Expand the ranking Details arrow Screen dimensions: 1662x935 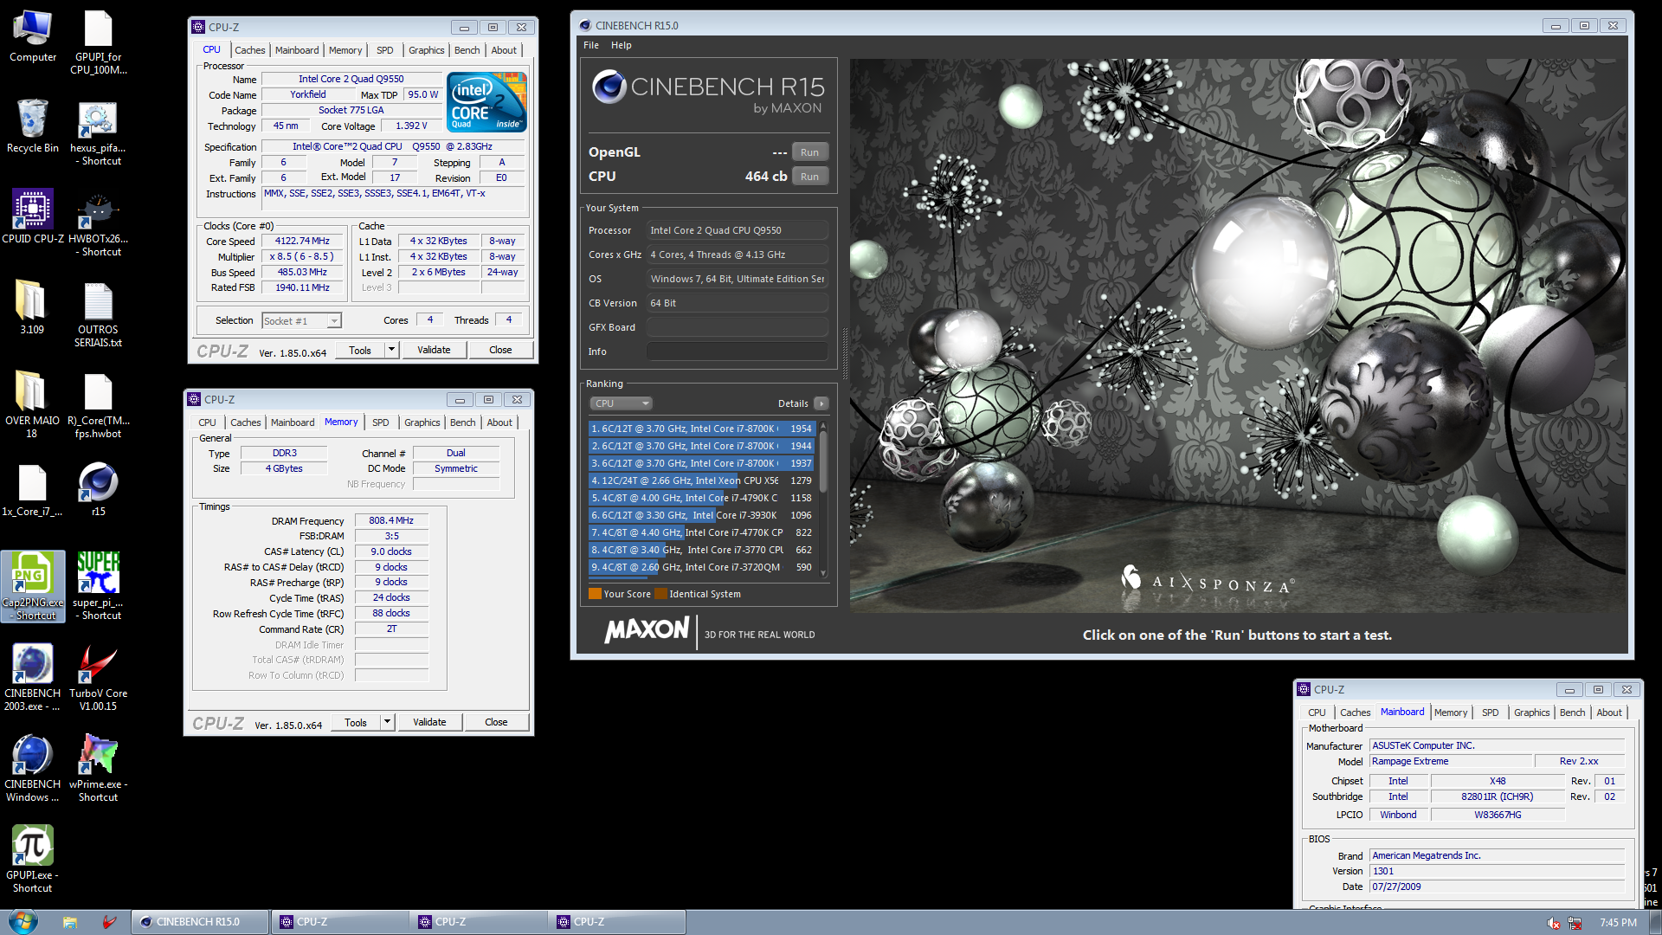[x=821, y=403]
